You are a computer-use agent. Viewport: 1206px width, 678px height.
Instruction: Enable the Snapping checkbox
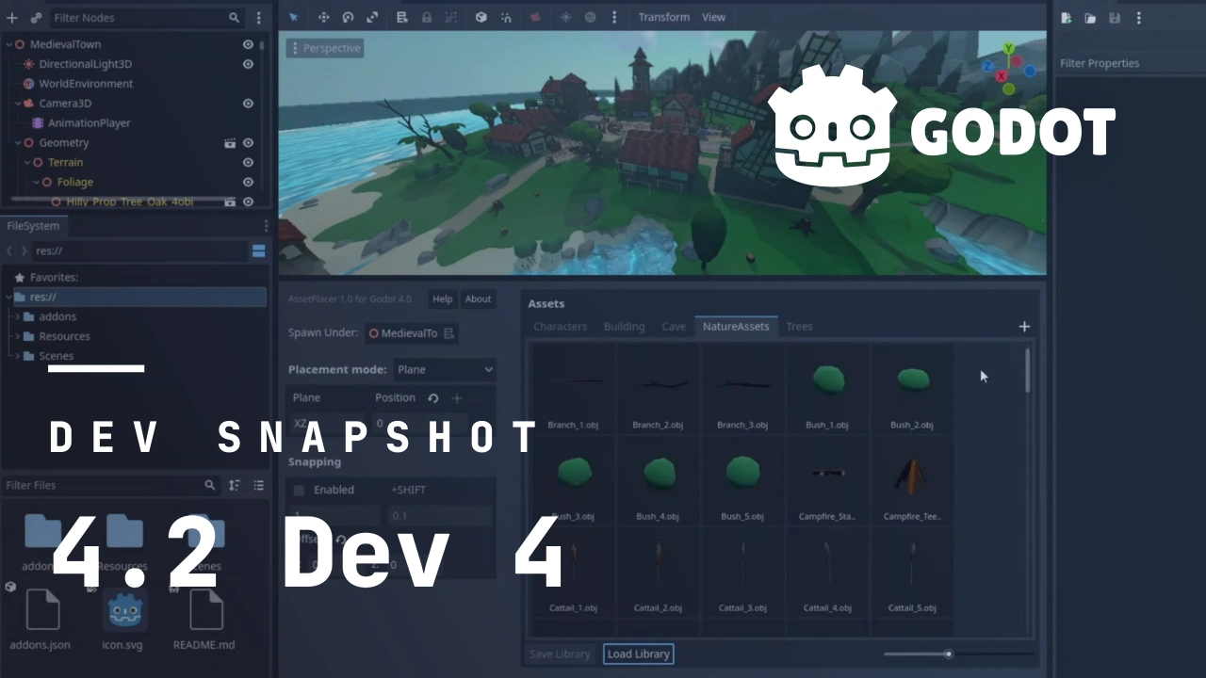pyautogui.click(x=299, y=491)
